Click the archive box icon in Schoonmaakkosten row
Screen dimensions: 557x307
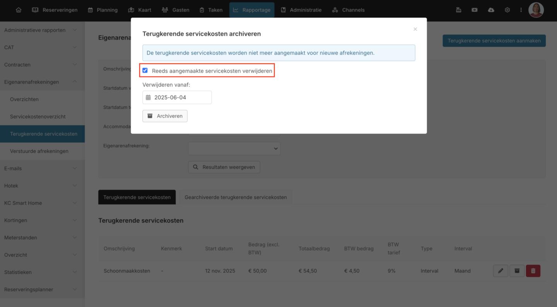[517, 271]
